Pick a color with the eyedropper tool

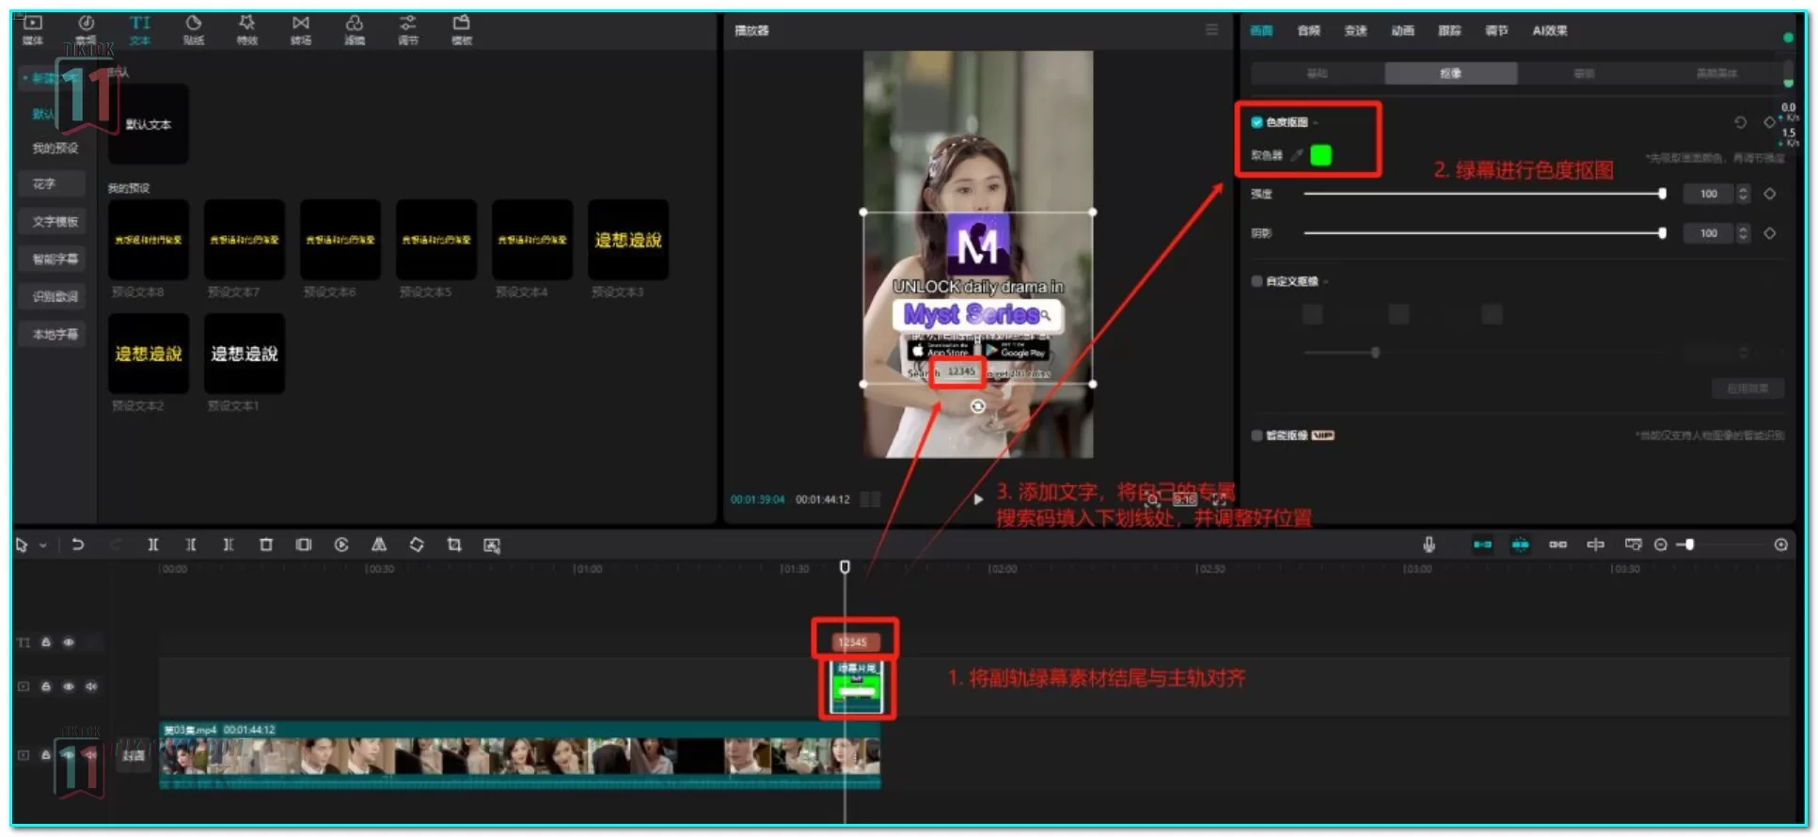coord(1297,155)
